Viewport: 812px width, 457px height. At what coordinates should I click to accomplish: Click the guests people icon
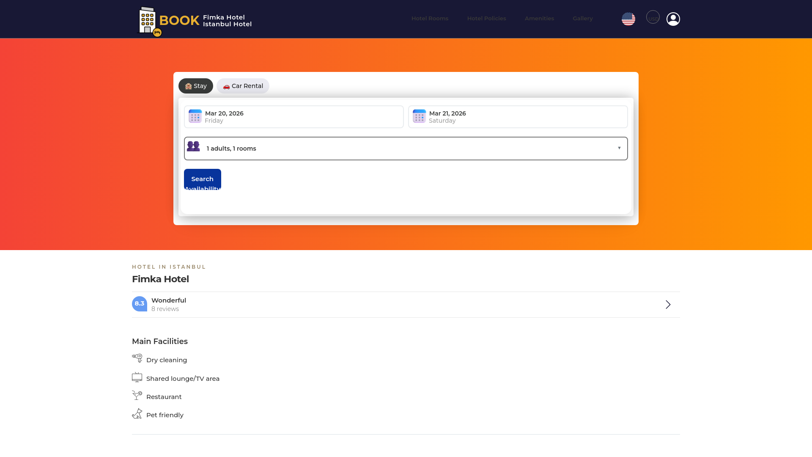click(193, 146)
